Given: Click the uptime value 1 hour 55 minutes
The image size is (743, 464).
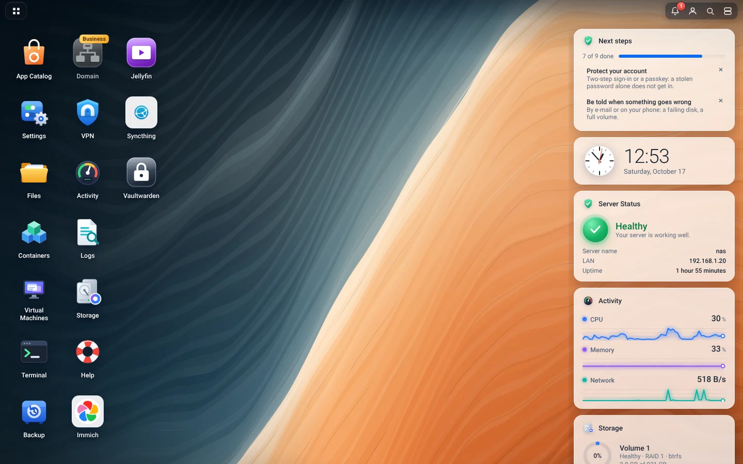Looking at the screenshot, I should (701, 271).
